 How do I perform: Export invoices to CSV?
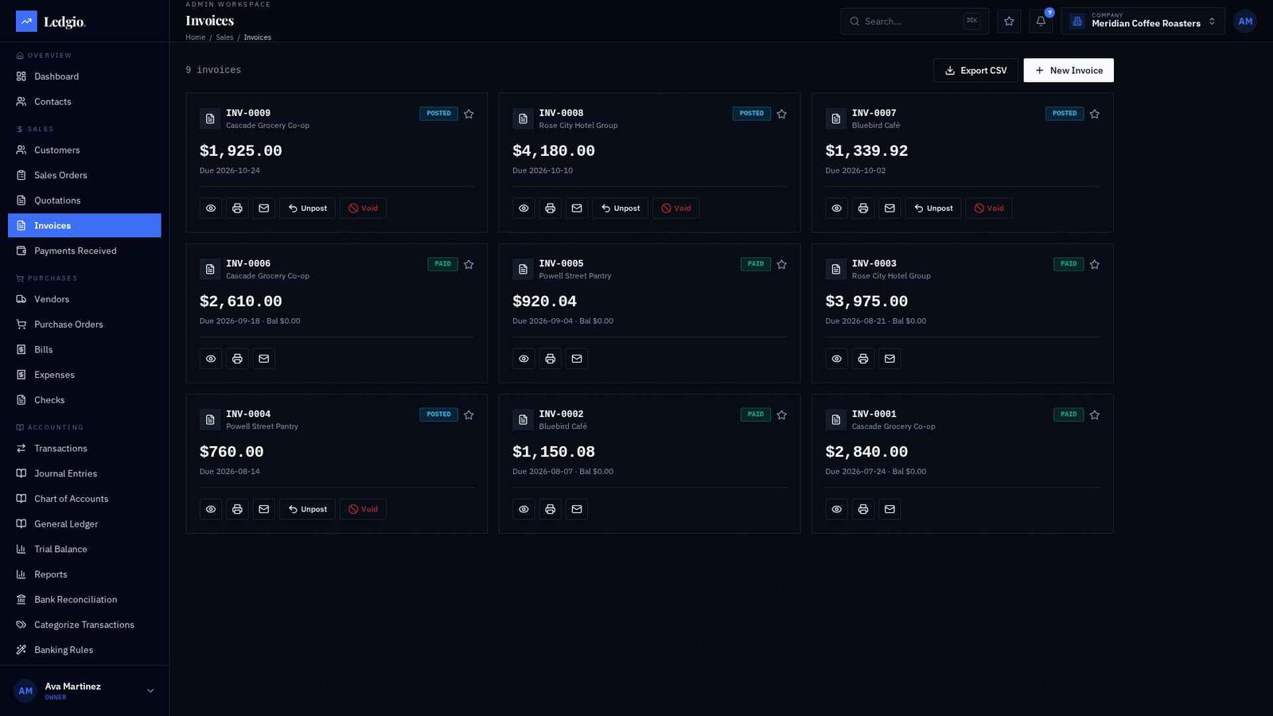pyautogui.click(x=975, y=70)
